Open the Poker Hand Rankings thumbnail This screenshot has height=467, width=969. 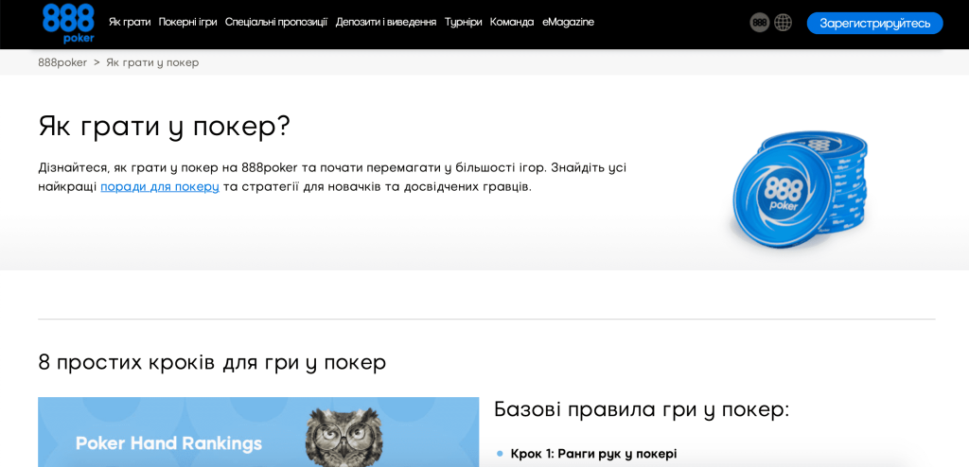tap(258, 432)
